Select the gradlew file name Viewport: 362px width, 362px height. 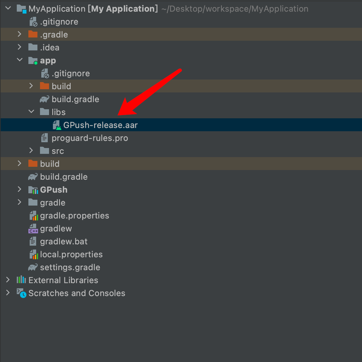(56, 229)
